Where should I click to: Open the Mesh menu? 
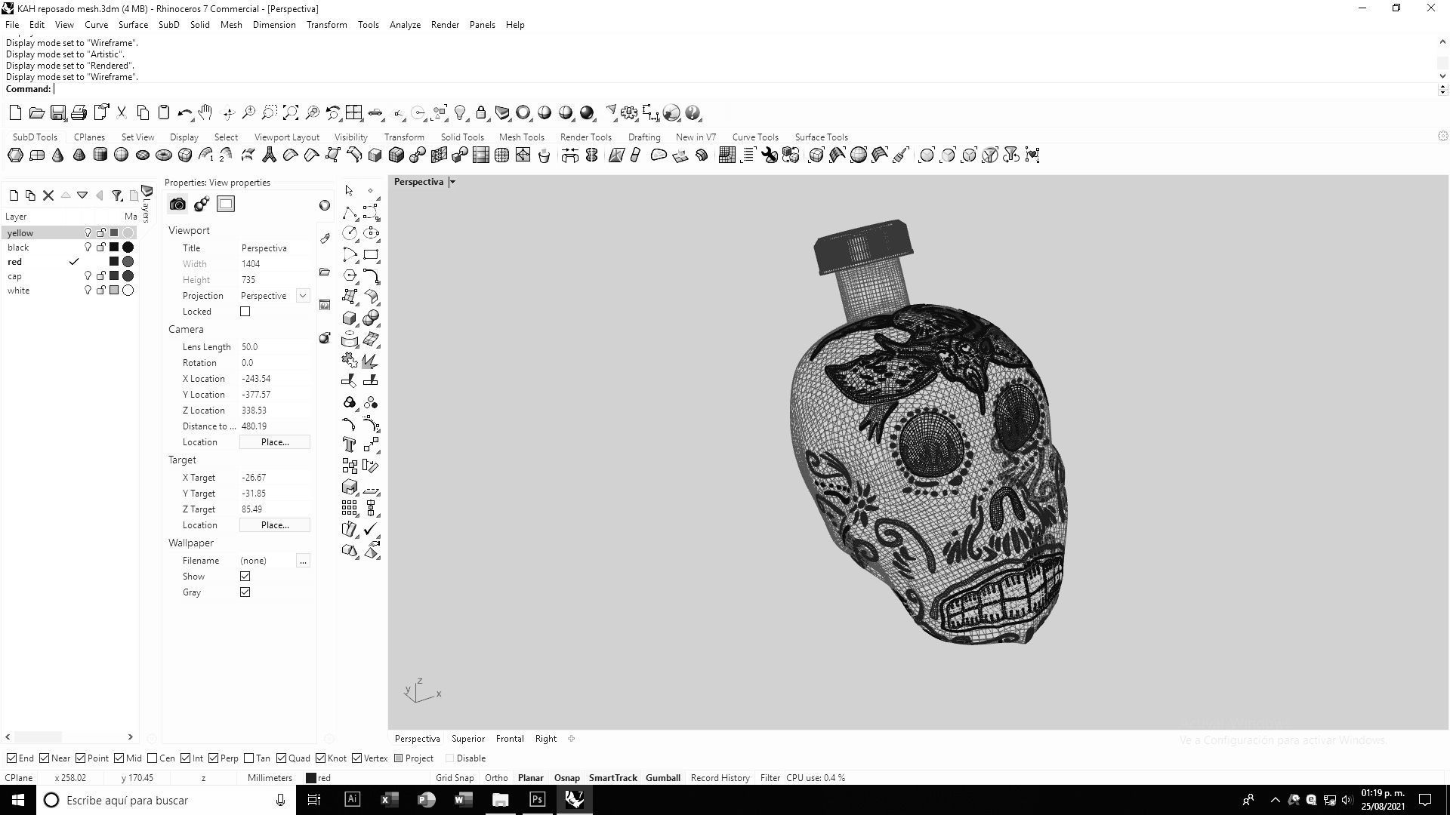coord(231,25)
